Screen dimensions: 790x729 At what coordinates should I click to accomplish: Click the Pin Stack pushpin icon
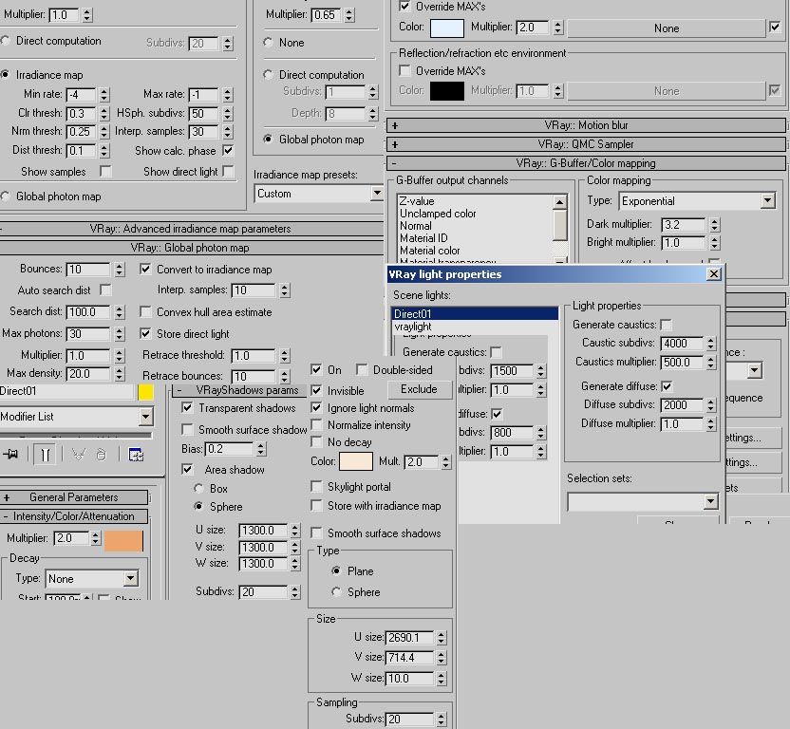10,455
